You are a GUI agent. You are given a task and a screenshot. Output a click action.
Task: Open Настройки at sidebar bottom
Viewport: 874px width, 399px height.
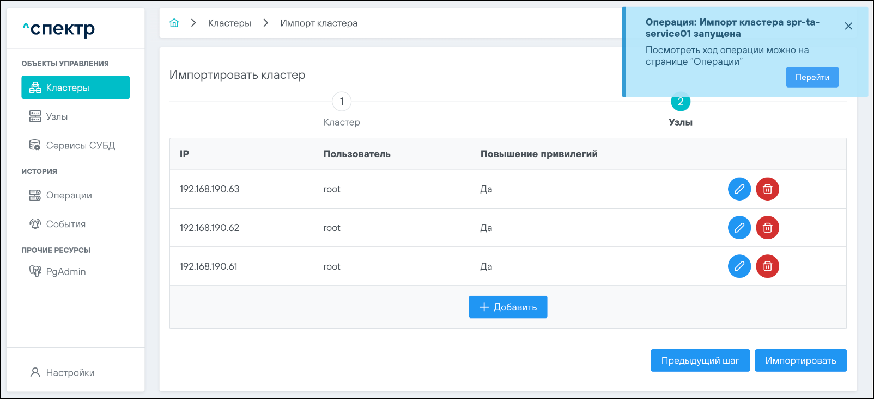pos(70,372)
